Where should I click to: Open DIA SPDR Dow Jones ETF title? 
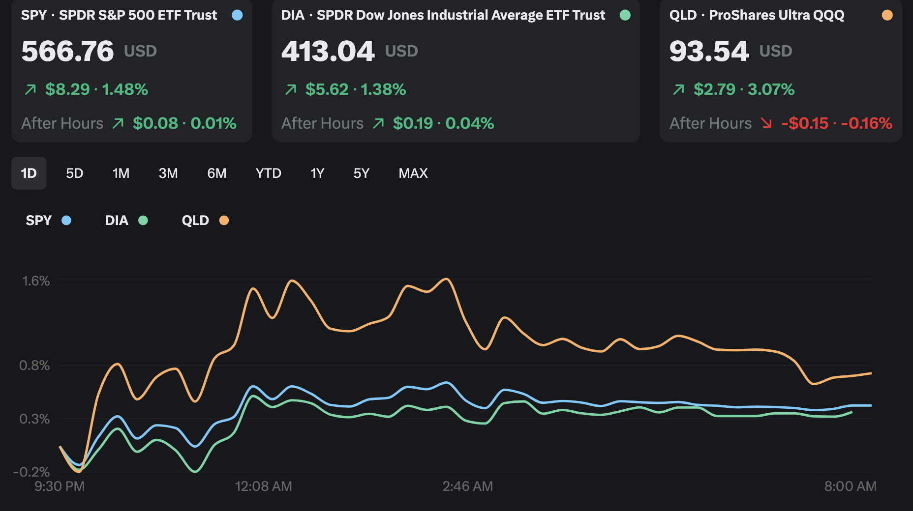(x=443, y=15)
